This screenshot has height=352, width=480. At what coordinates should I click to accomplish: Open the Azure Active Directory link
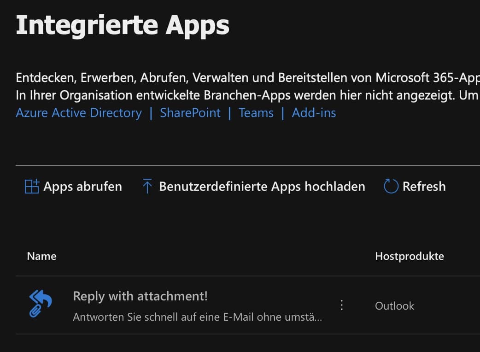click(x=79, y=113)
